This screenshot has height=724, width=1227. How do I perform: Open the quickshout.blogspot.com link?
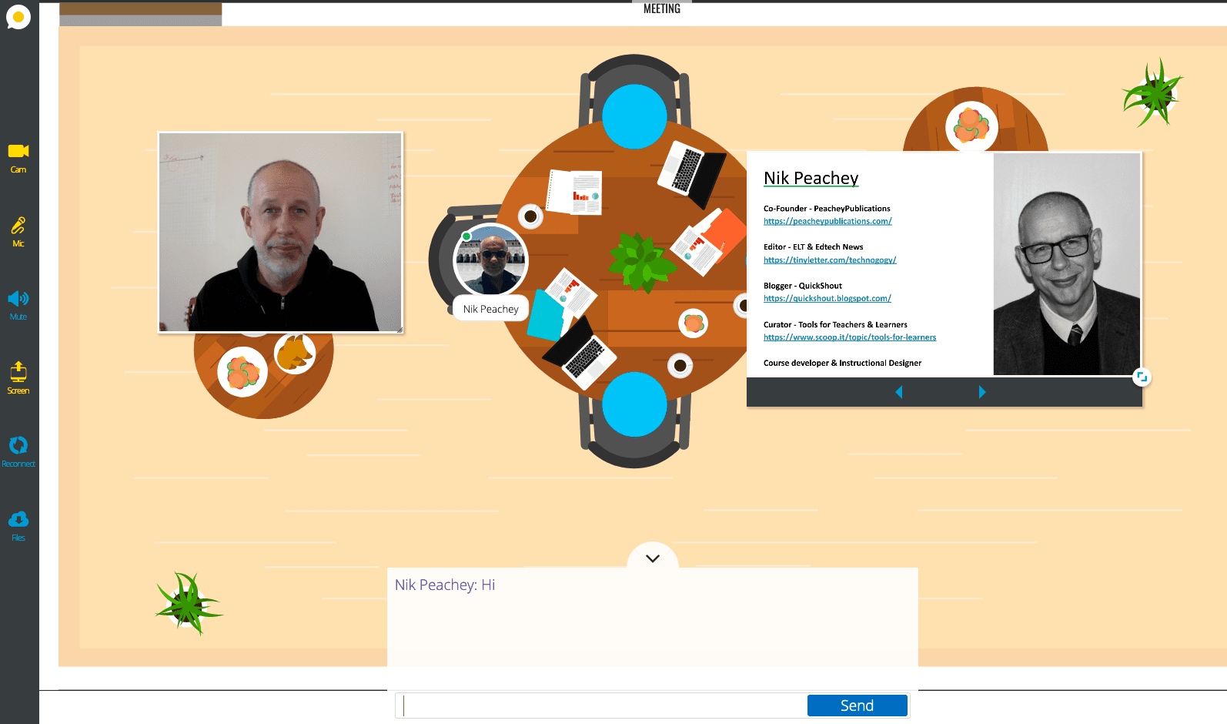827,299
